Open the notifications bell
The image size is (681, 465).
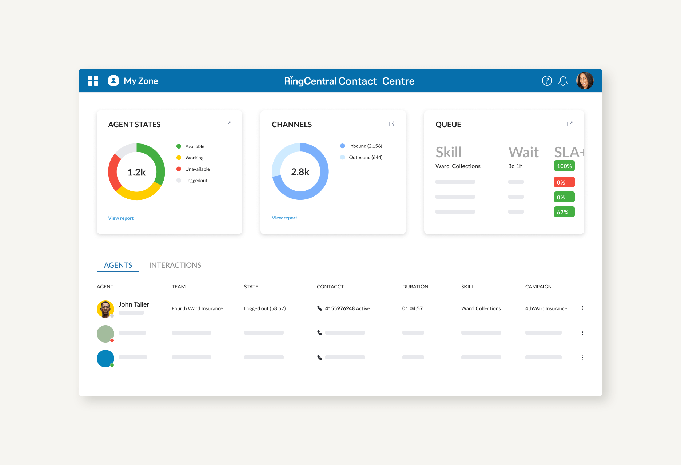(x=563, y=81)
